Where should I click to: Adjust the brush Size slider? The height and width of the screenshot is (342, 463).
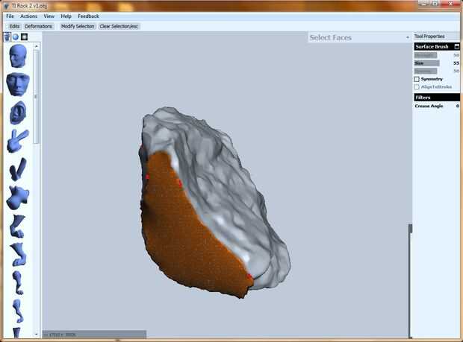pos(426,63)
